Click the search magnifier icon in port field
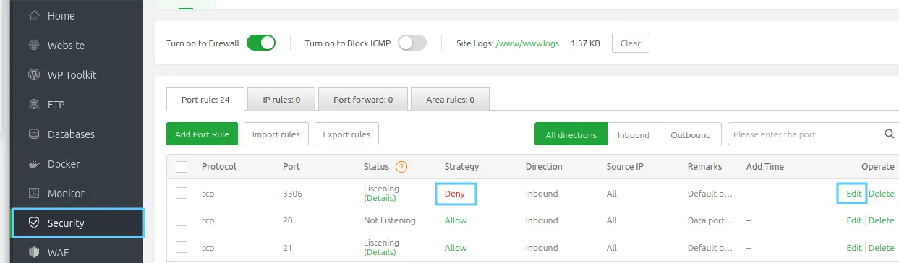The height and width of the screenshot is (263, 899). [x=890, y=134]
